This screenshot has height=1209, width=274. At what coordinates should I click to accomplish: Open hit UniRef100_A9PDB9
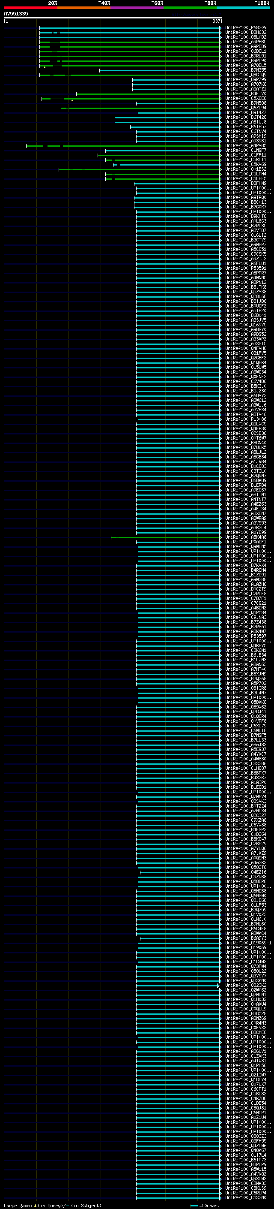pyautogui.click(x=246, y=46)
